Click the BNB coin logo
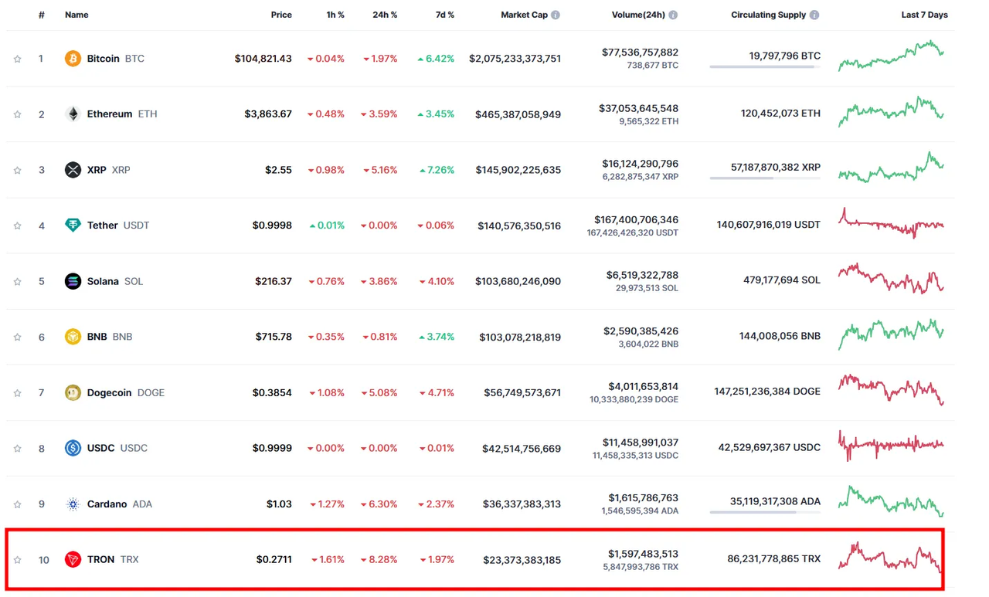The width and height of the screenshot is (989, 597). (x=73, y=337)
